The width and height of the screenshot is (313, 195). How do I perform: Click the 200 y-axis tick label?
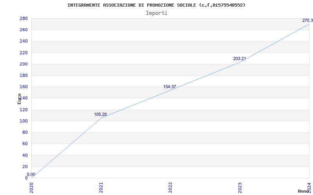click(x=23, y=64)
